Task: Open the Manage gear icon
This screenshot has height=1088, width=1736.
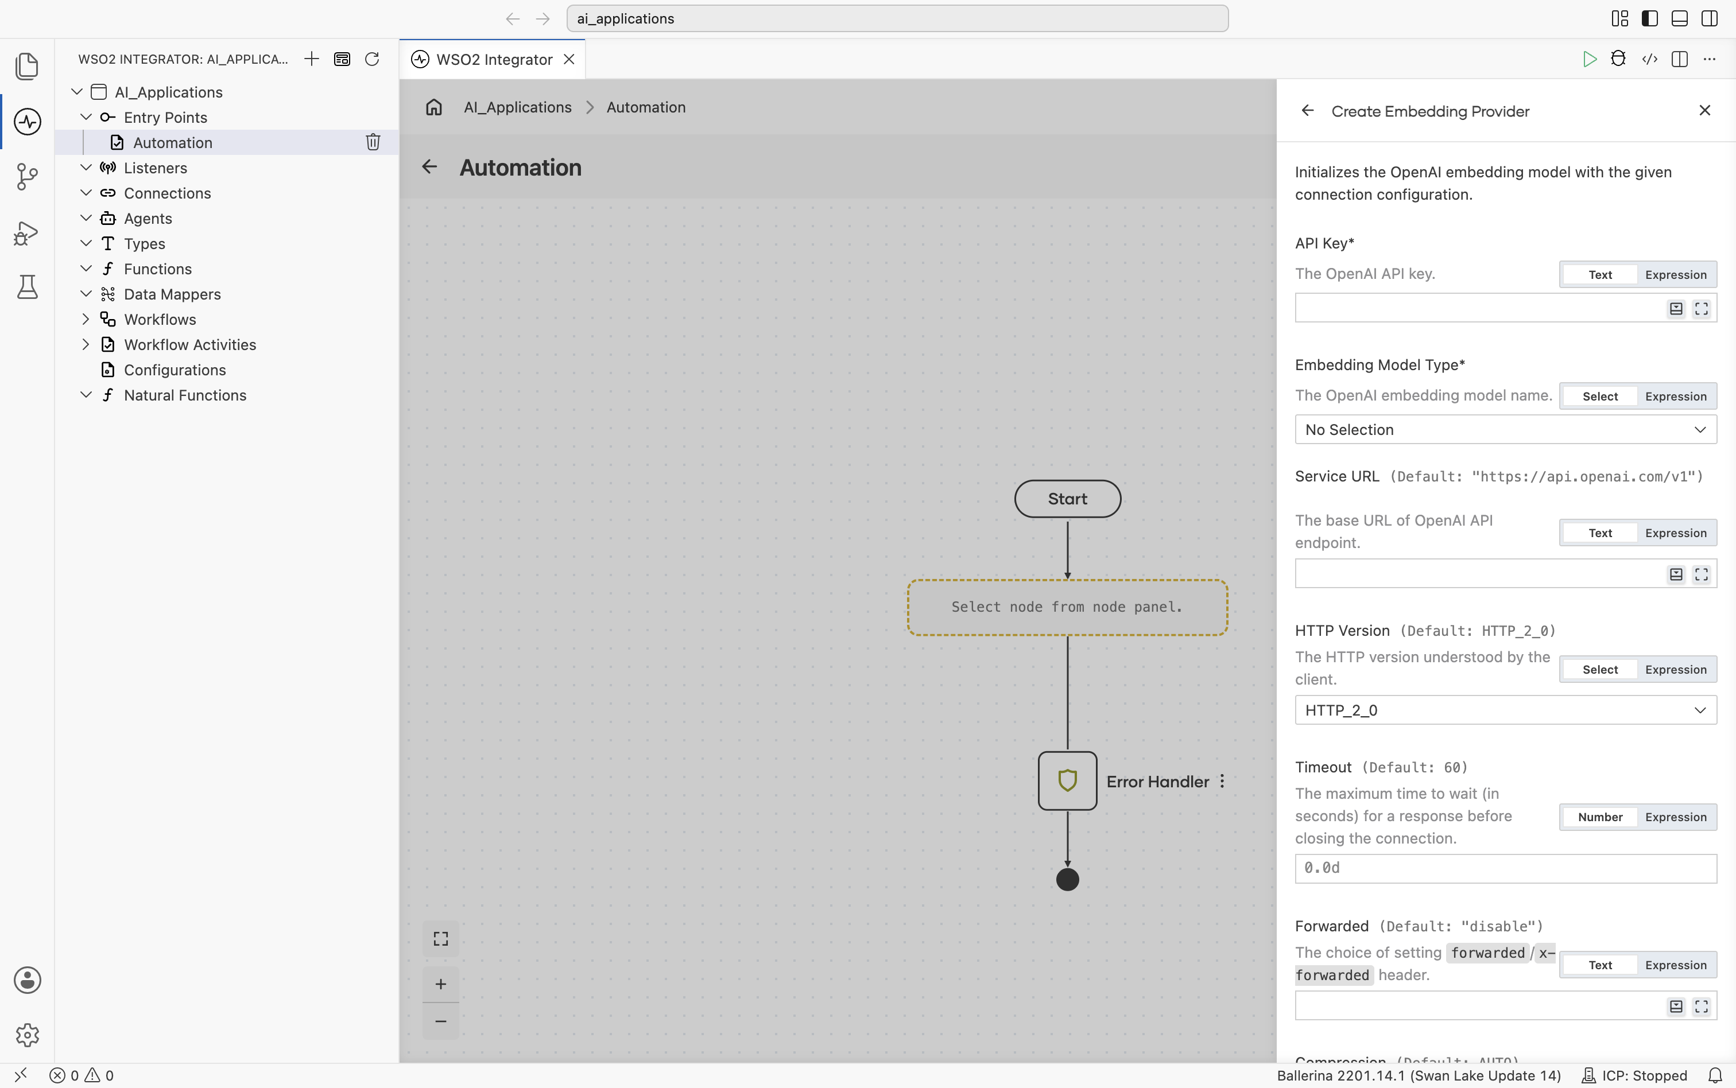Action: pos(28,1035)
